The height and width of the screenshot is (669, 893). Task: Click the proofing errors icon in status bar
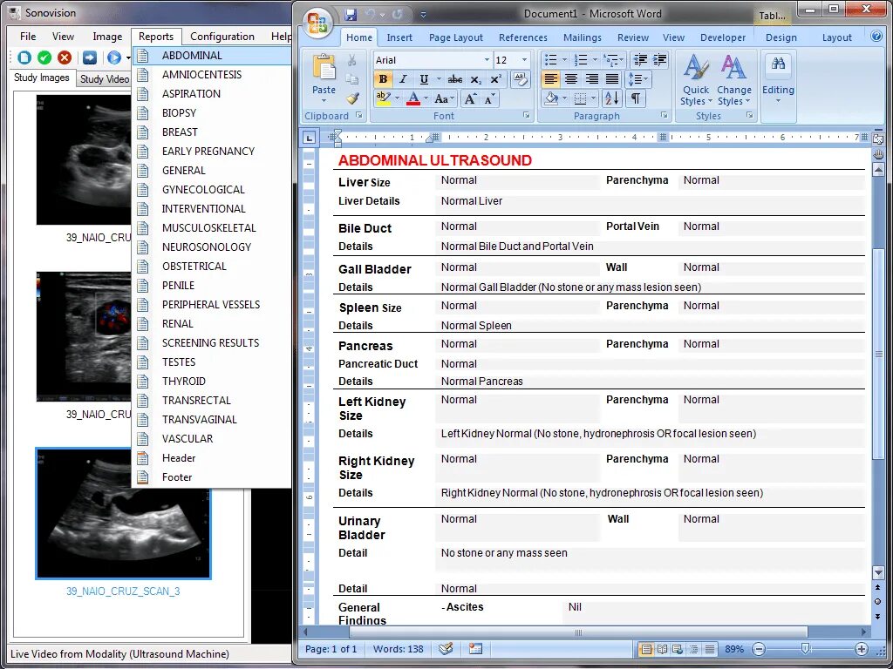coord(446,648)
